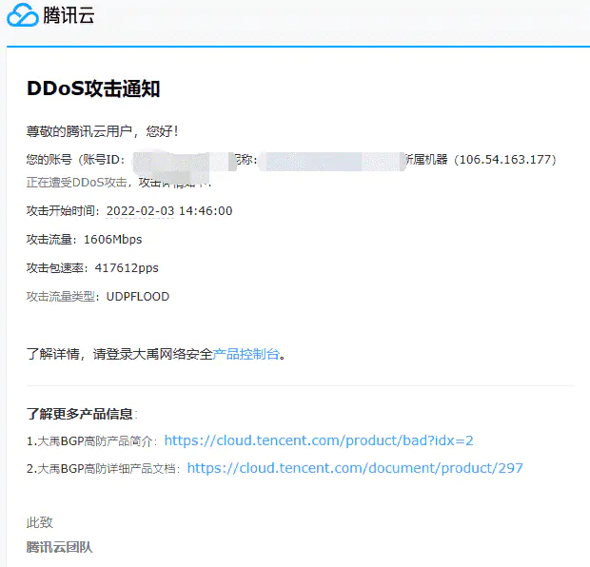Click the DDoS攻击通知 heading

[x=93, y=88]
